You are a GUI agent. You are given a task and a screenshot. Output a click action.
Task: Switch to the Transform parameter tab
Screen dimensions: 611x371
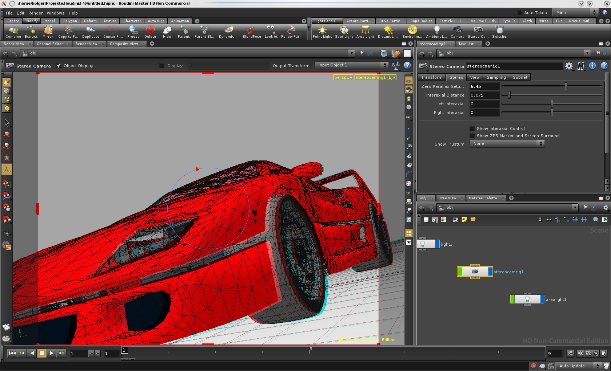(432, 77)
